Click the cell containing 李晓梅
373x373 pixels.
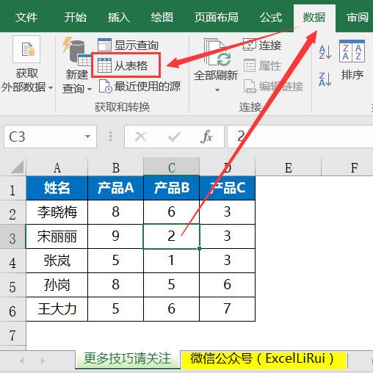click(x=57, y=212)
